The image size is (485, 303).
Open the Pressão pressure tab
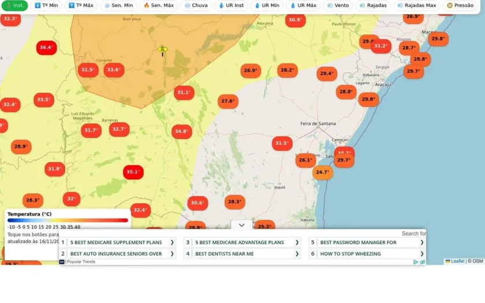coord(460,5)
